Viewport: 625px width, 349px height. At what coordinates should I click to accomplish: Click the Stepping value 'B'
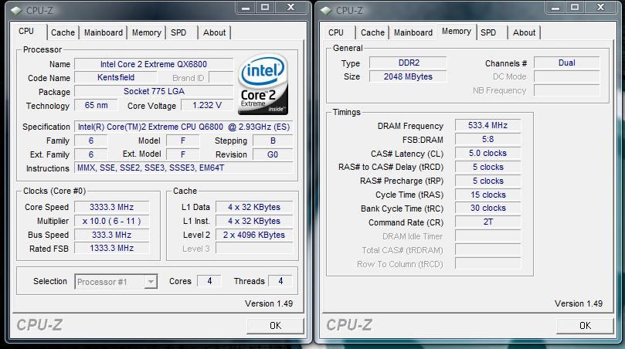[x=273, y=141]
